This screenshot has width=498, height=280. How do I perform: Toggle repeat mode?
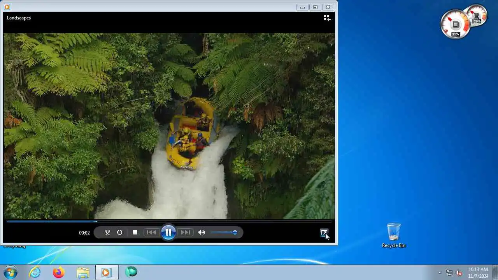point(119,233)
